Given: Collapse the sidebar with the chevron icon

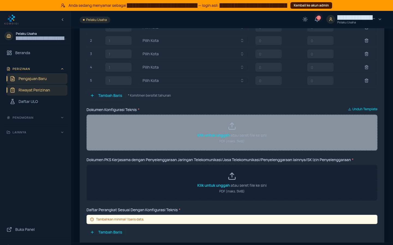Looking at the screenshot, I should pyautogui.click(x=62, y=20).
